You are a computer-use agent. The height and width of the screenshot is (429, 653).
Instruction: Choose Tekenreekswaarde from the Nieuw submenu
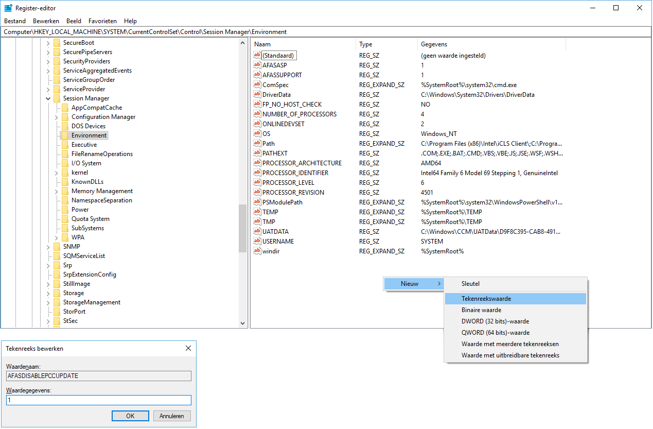515,299
